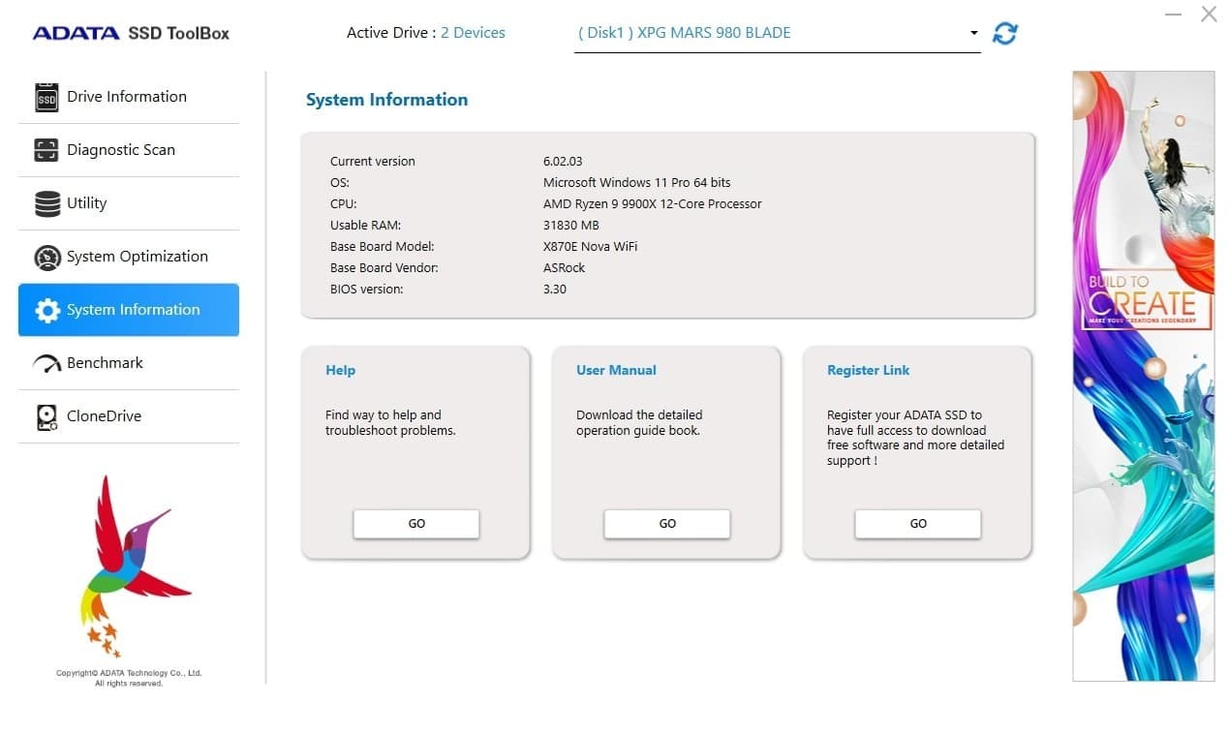
Task: Click the Usable RAM value 31830 MB
Action: tap(570, 226)
